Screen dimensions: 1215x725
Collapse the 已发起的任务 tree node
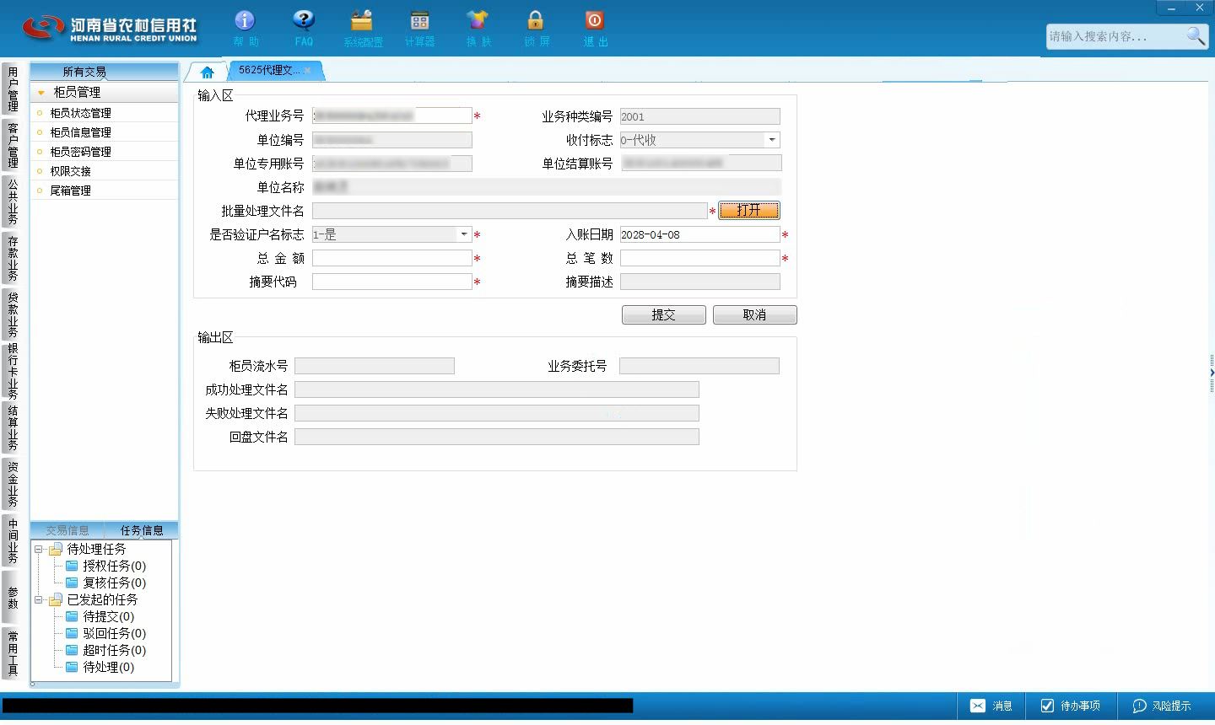39,600
